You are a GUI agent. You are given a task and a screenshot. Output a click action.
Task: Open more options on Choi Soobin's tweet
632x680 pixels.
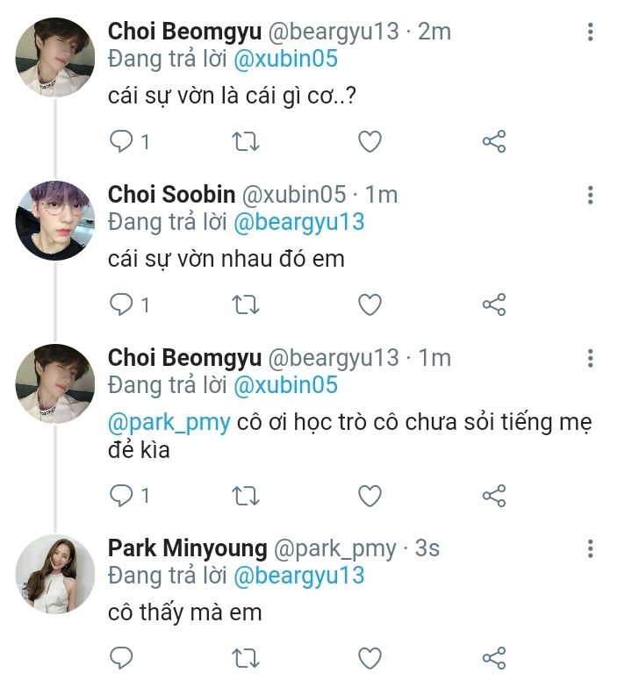coord(591,195)
